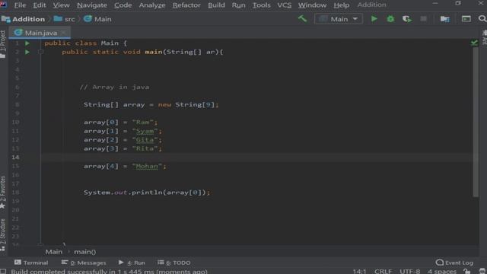Click the lock read-only icon in status bar

coord(466,271)
